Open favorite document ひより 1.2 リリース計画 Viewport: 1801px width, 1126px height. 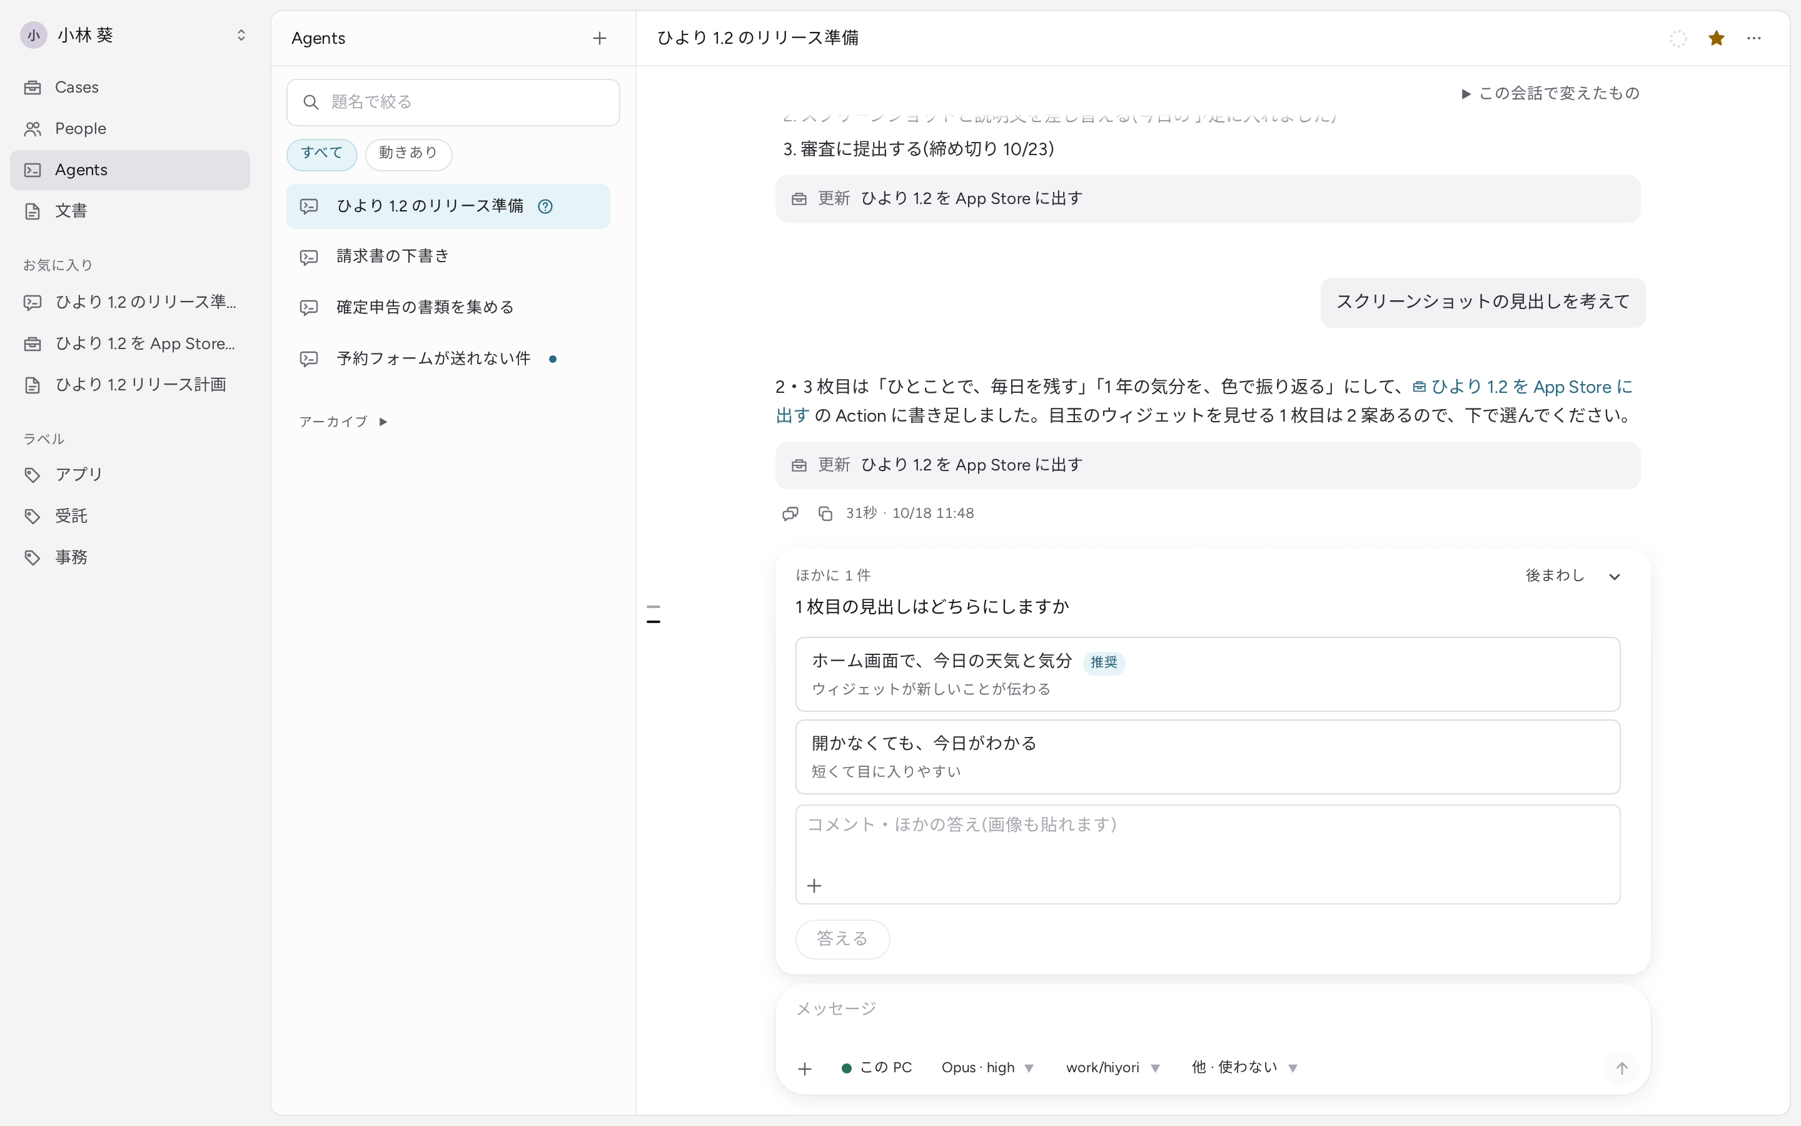(129, 385)
